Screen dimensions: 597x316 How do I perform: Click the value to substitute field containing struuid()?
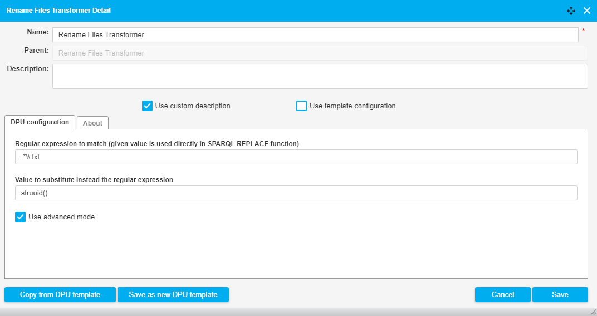tap(296, 193)
